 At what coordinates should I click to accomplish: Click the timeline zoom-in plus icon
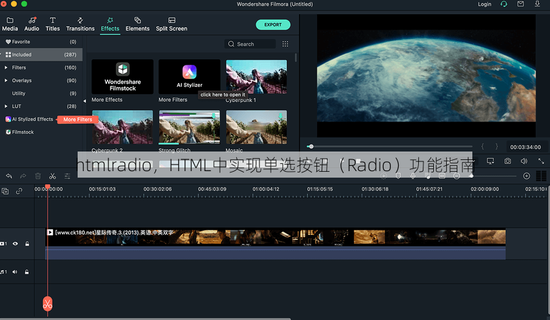point(527,176)
